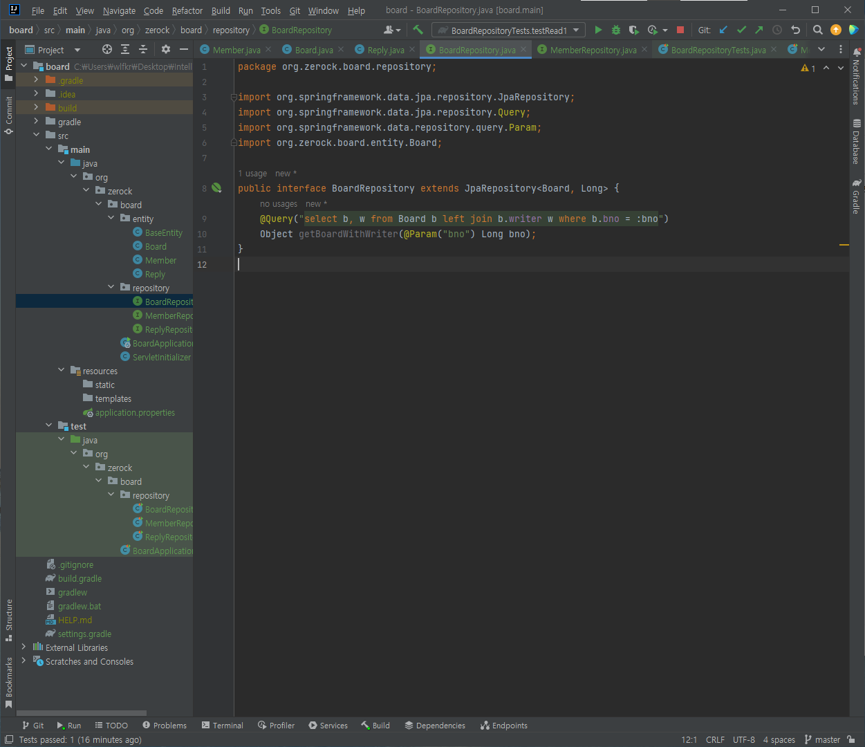Expand Scratches and Consoles

click(x=24, y=661)
